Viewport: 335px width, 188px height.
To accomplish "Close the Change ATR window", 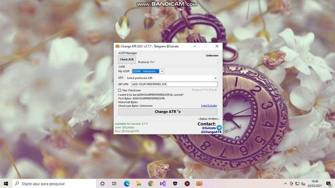I will 217,46.
